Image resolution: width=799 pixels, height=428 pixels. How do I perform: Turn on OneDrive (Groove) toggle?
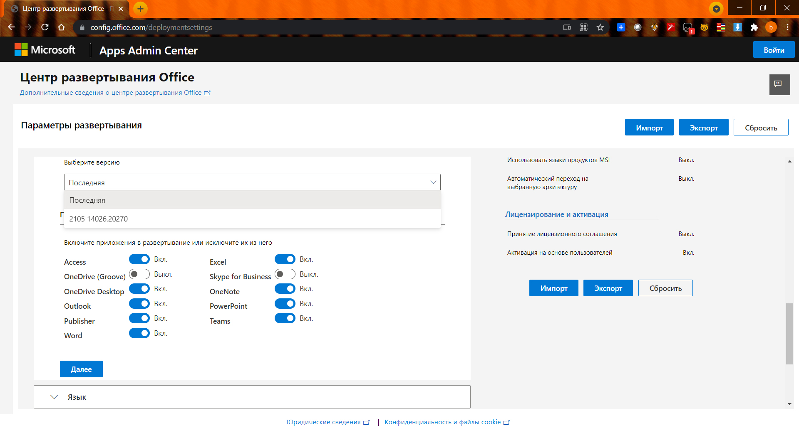tap(139, 274)
